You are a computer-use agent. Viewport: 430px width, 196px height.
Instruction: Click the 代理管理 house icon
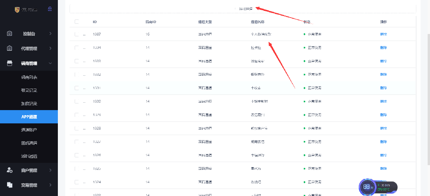(10, 48)
